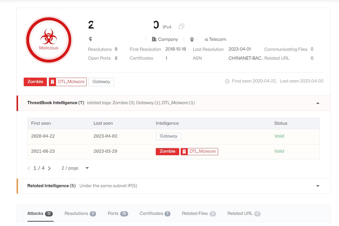Go to next intelligence page

coord(49,168)
